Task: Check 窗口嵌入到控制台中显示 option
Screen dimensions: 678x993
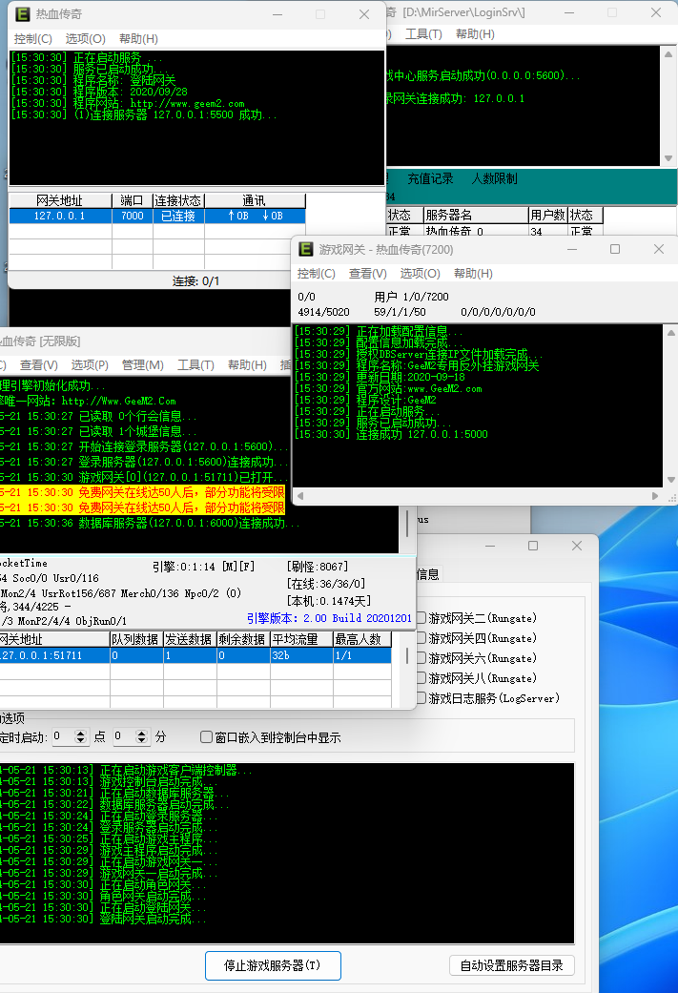Action: (206, 737)
